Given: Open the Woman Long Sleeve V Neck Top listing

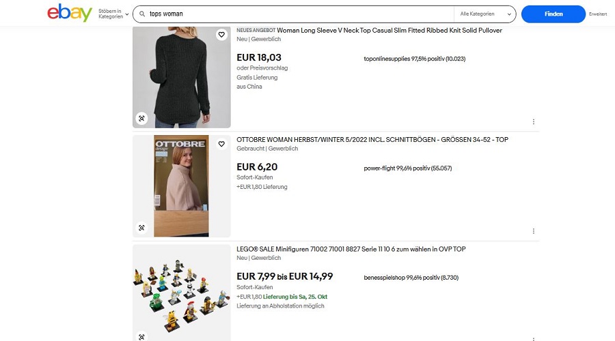Looking at the screenshot, I should pos(389,30).
